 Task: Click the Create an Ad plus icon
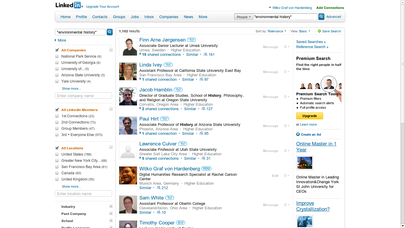pyautogui.click(x=298, y=134)
